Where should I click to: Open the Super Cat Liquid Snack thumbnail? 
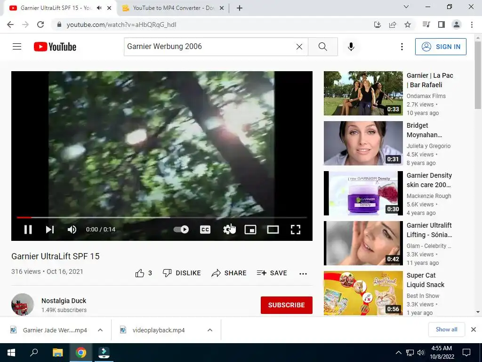click(363, 293)
